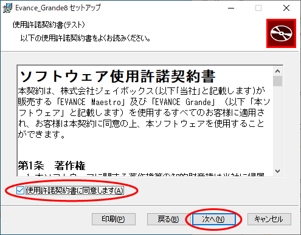
Task: Click inside the license agreement body text
Action: point(144,113)
